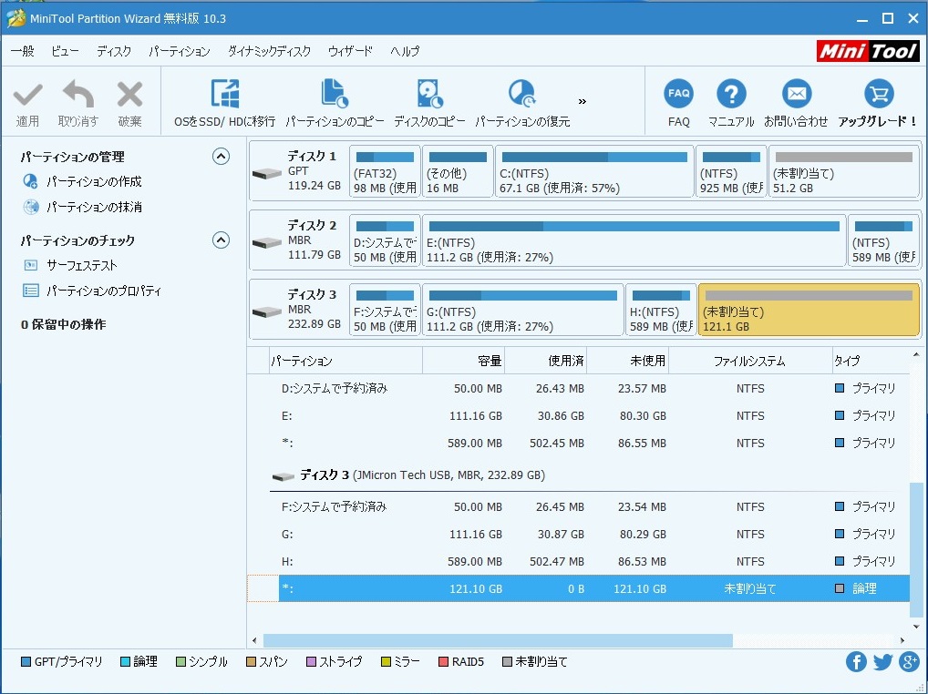
Task: Click the お問い合わせ mail icon
Action: 796,94
